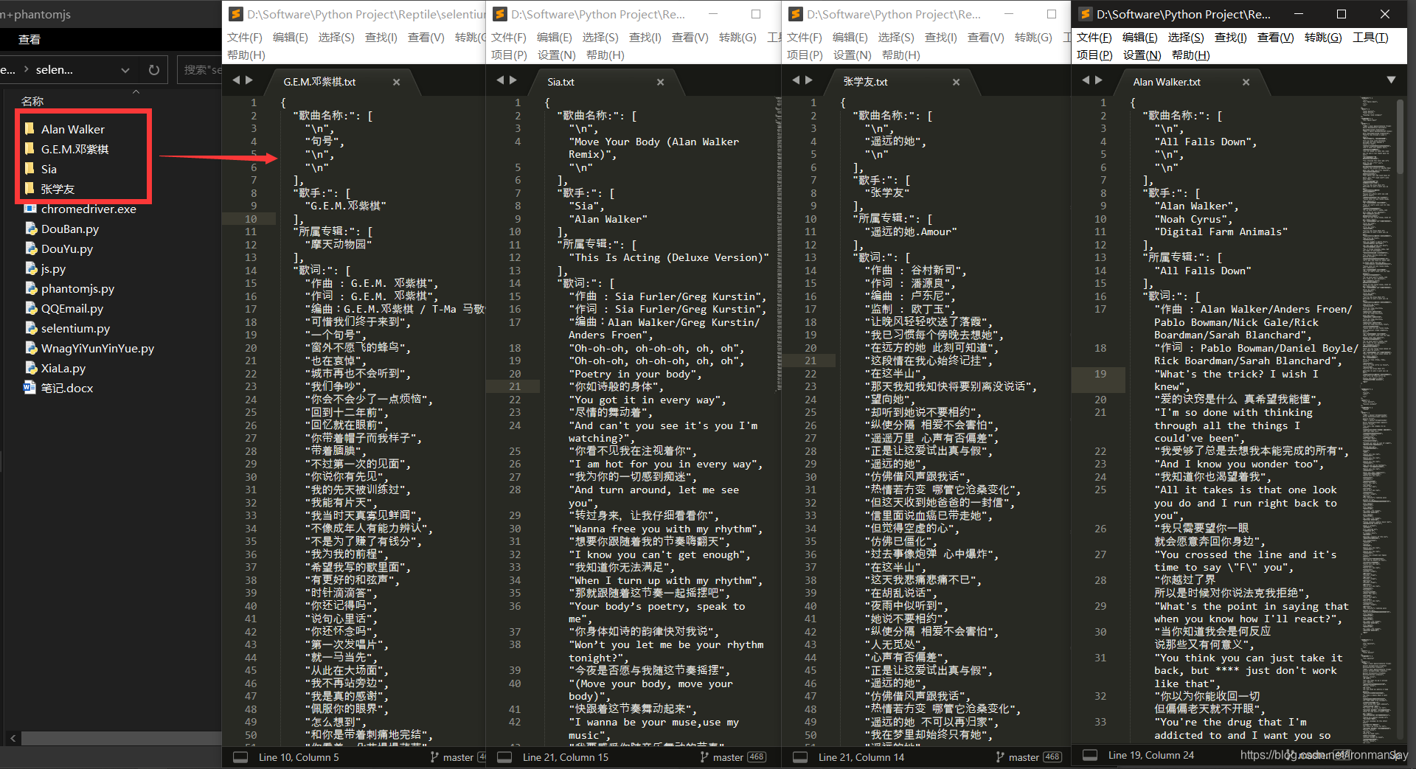The height and width of the screenshot is (769, 1416).
Task: Click the Alan Walker folder icon in explorer
Action: (x=29, y=129)
